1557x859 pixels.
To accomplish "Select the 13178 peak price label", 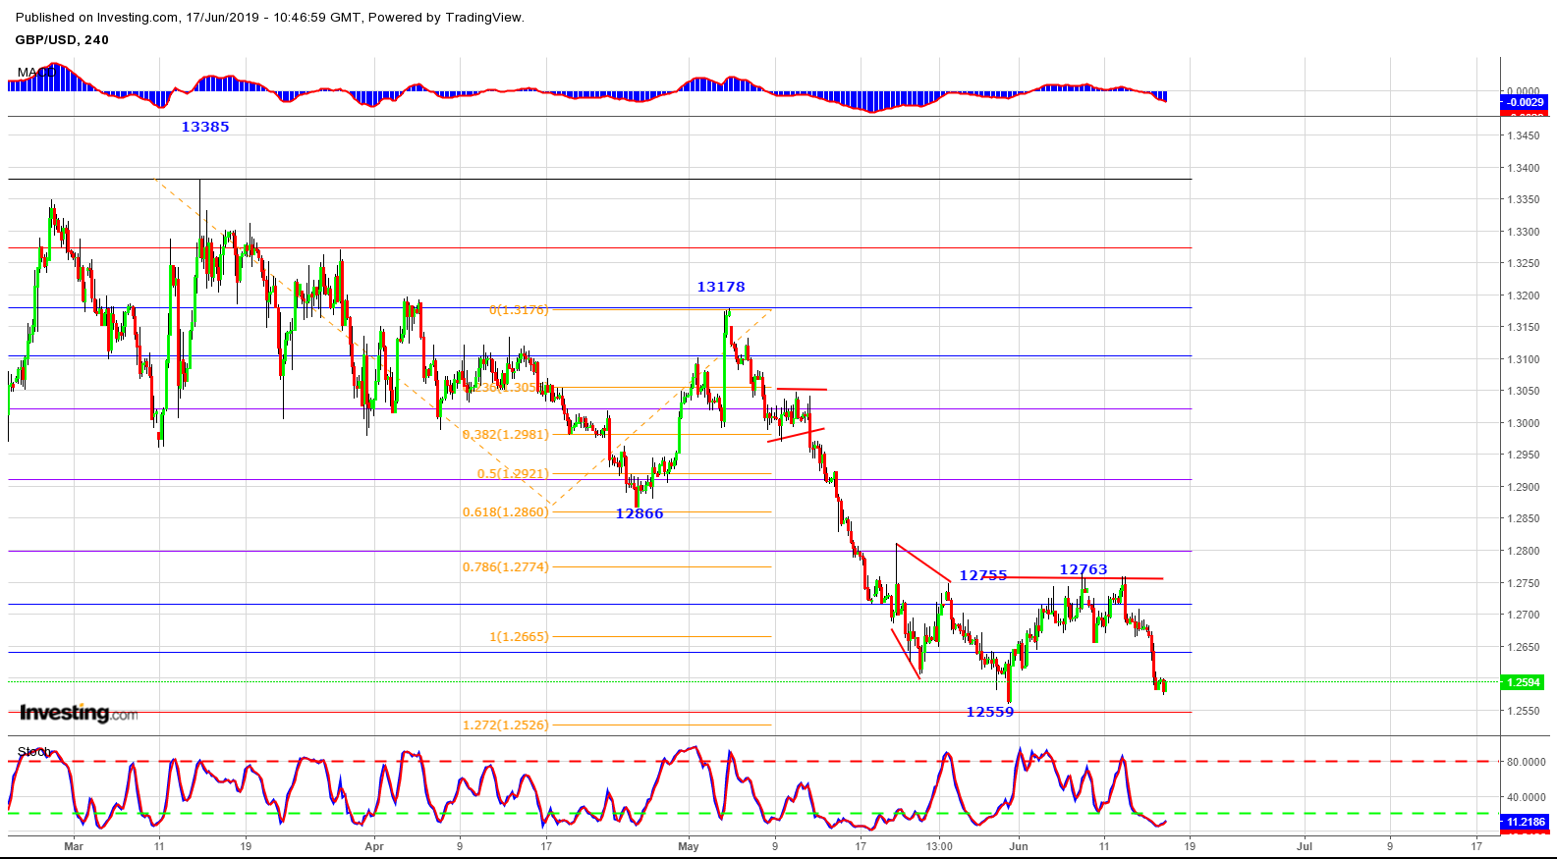I will tap(721, 287).
